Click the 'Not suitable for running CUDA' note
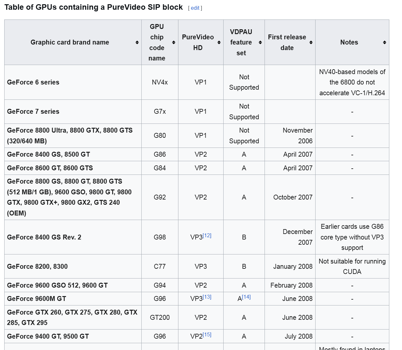 coord(352,266)
